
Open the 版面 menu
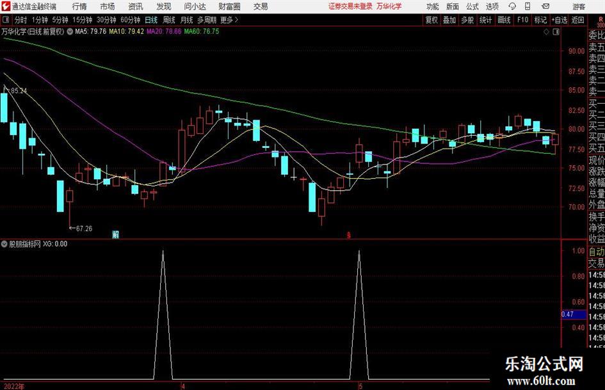tap(452, 6)
